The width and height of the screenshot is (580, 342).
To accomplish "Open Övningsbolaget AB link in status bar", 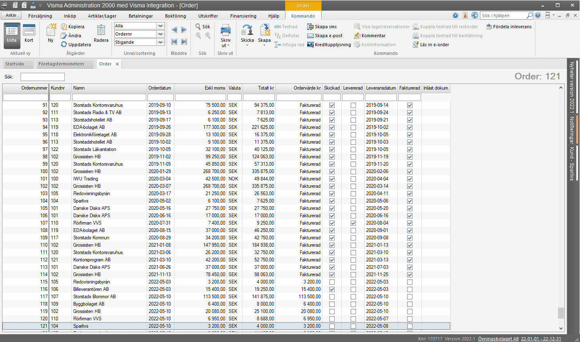I will pyautogui.click(x=498, y=339).
